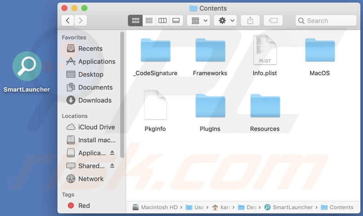
Task: Focus the Search field
Action: (x=326, y=21)
